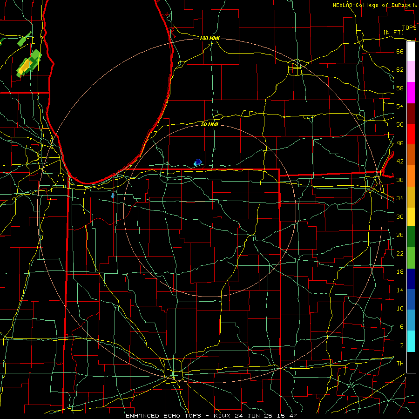This screenshot has height=419, width=419.
Task: Click the white swatch at top of legend
Action: point(411,51)
